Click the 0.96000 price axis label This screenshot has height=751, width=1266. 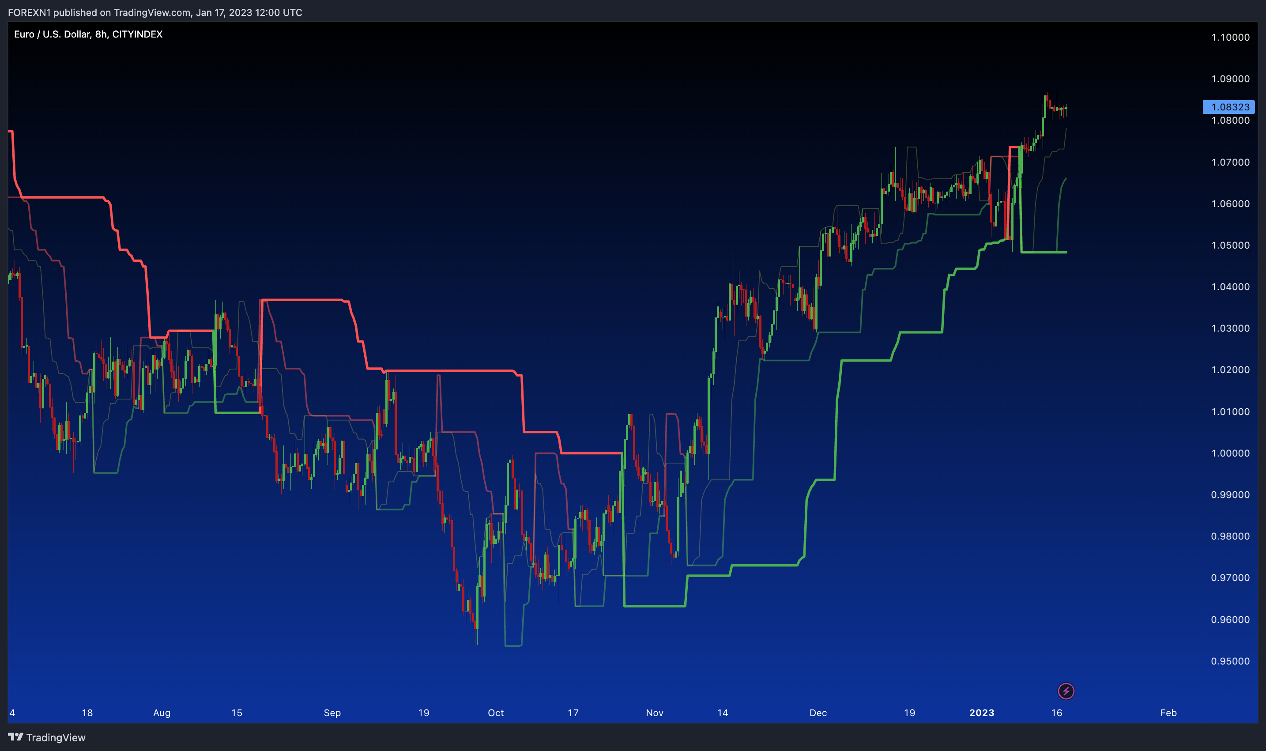pyautogui.click(x=1230, y=619)
